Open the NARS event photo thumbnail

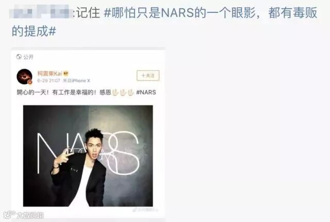(88, 156)
